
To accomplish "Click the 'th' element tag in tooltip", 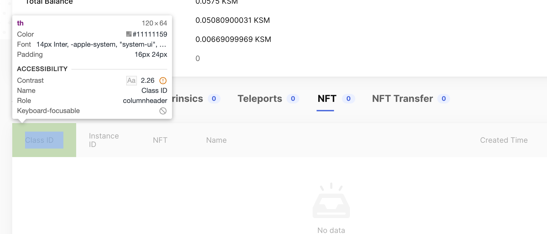I will (20, 23).
